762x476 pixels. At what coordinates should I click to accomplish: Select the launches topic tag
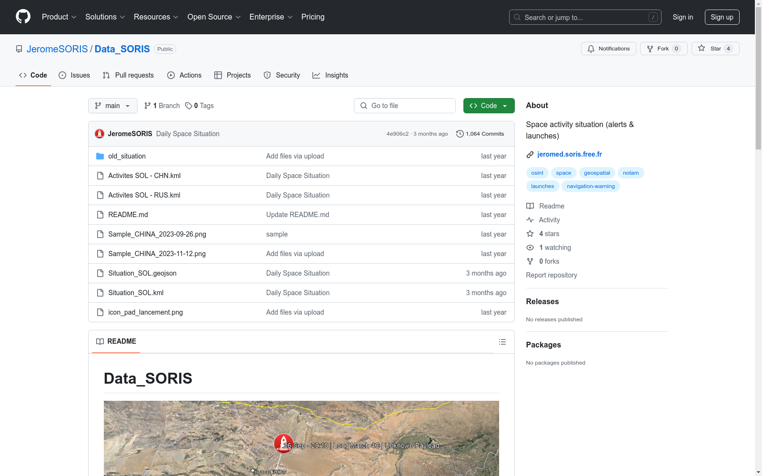542,186
